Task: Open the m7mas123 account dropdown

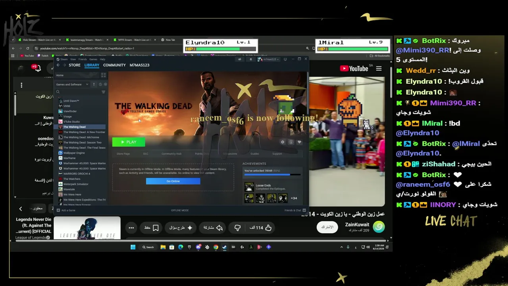Action: tap(269, 59)
